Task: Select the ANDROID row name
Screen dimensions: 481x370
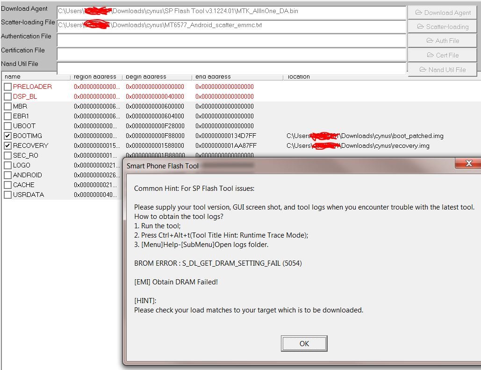Action: pyautogui.click(x=27, y=175)
